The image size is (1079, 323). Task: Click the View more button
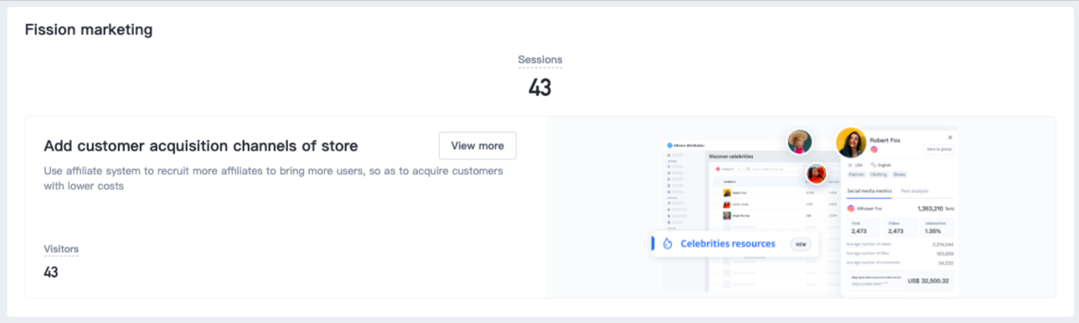478,146
